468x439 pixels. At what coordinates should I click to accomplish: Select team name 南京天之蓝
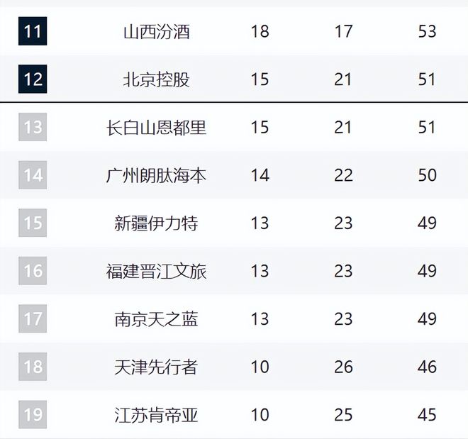(156, 319)
